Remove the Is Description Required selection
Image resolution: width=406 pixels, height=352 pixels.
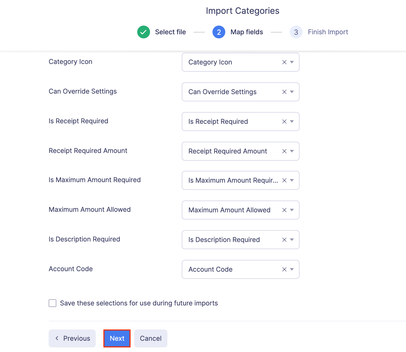click(284, 240)
